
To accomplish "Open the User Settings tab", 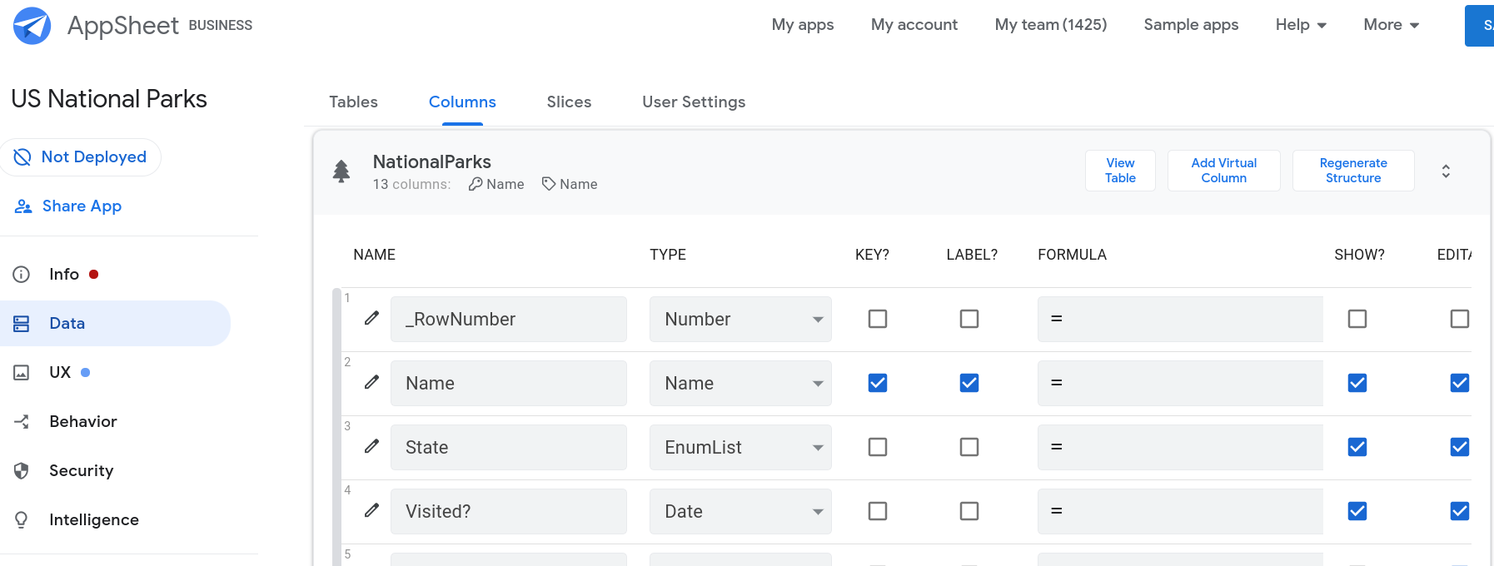I will (x=694, y=102).
